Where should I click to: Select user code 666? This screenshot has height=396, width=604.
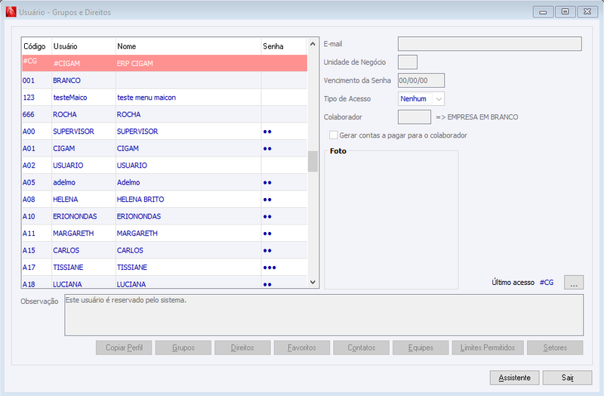point(29,115)
